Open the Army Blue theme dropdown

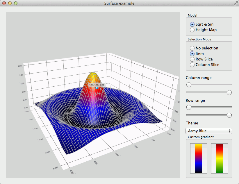coord(209,131)
